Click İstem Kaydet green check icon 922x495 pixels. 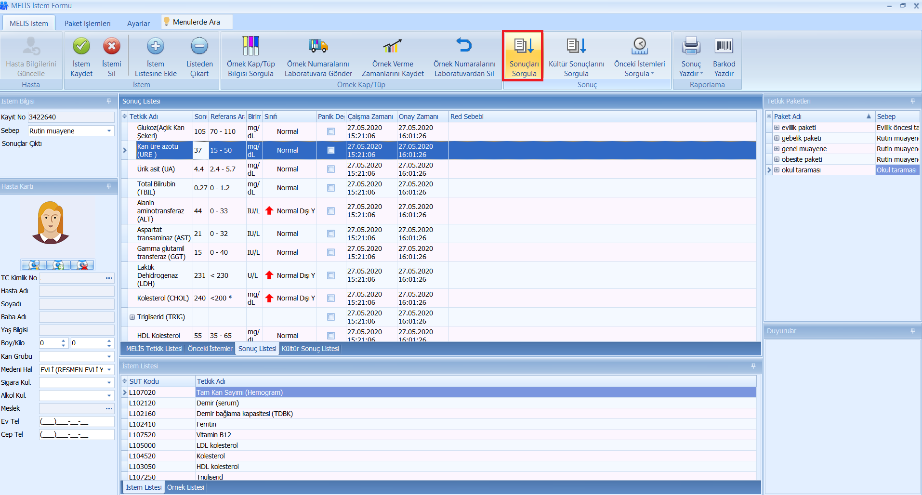click(81, 46)
